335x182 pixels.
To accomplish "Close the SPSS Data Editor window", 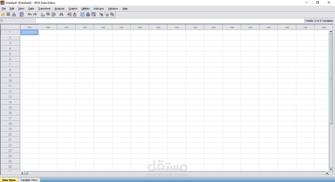I will point(329,3).
